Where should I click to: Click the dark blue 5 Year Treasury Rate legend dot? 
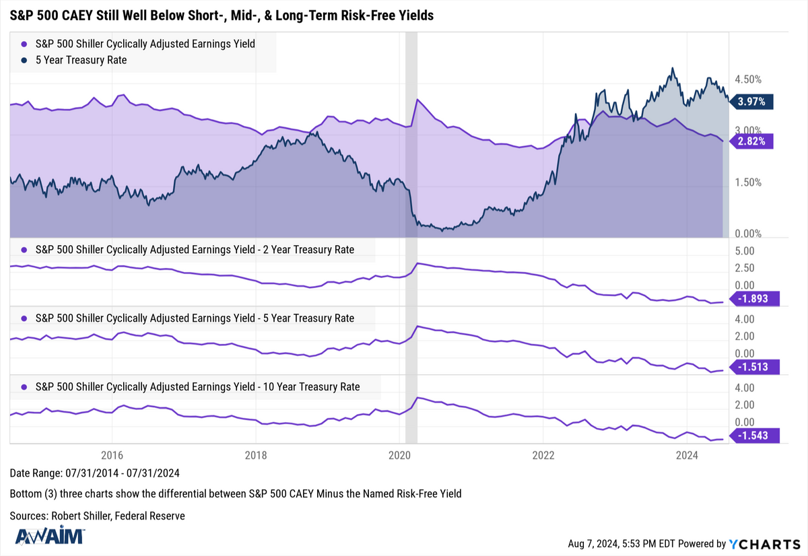(x=24, y=60)
